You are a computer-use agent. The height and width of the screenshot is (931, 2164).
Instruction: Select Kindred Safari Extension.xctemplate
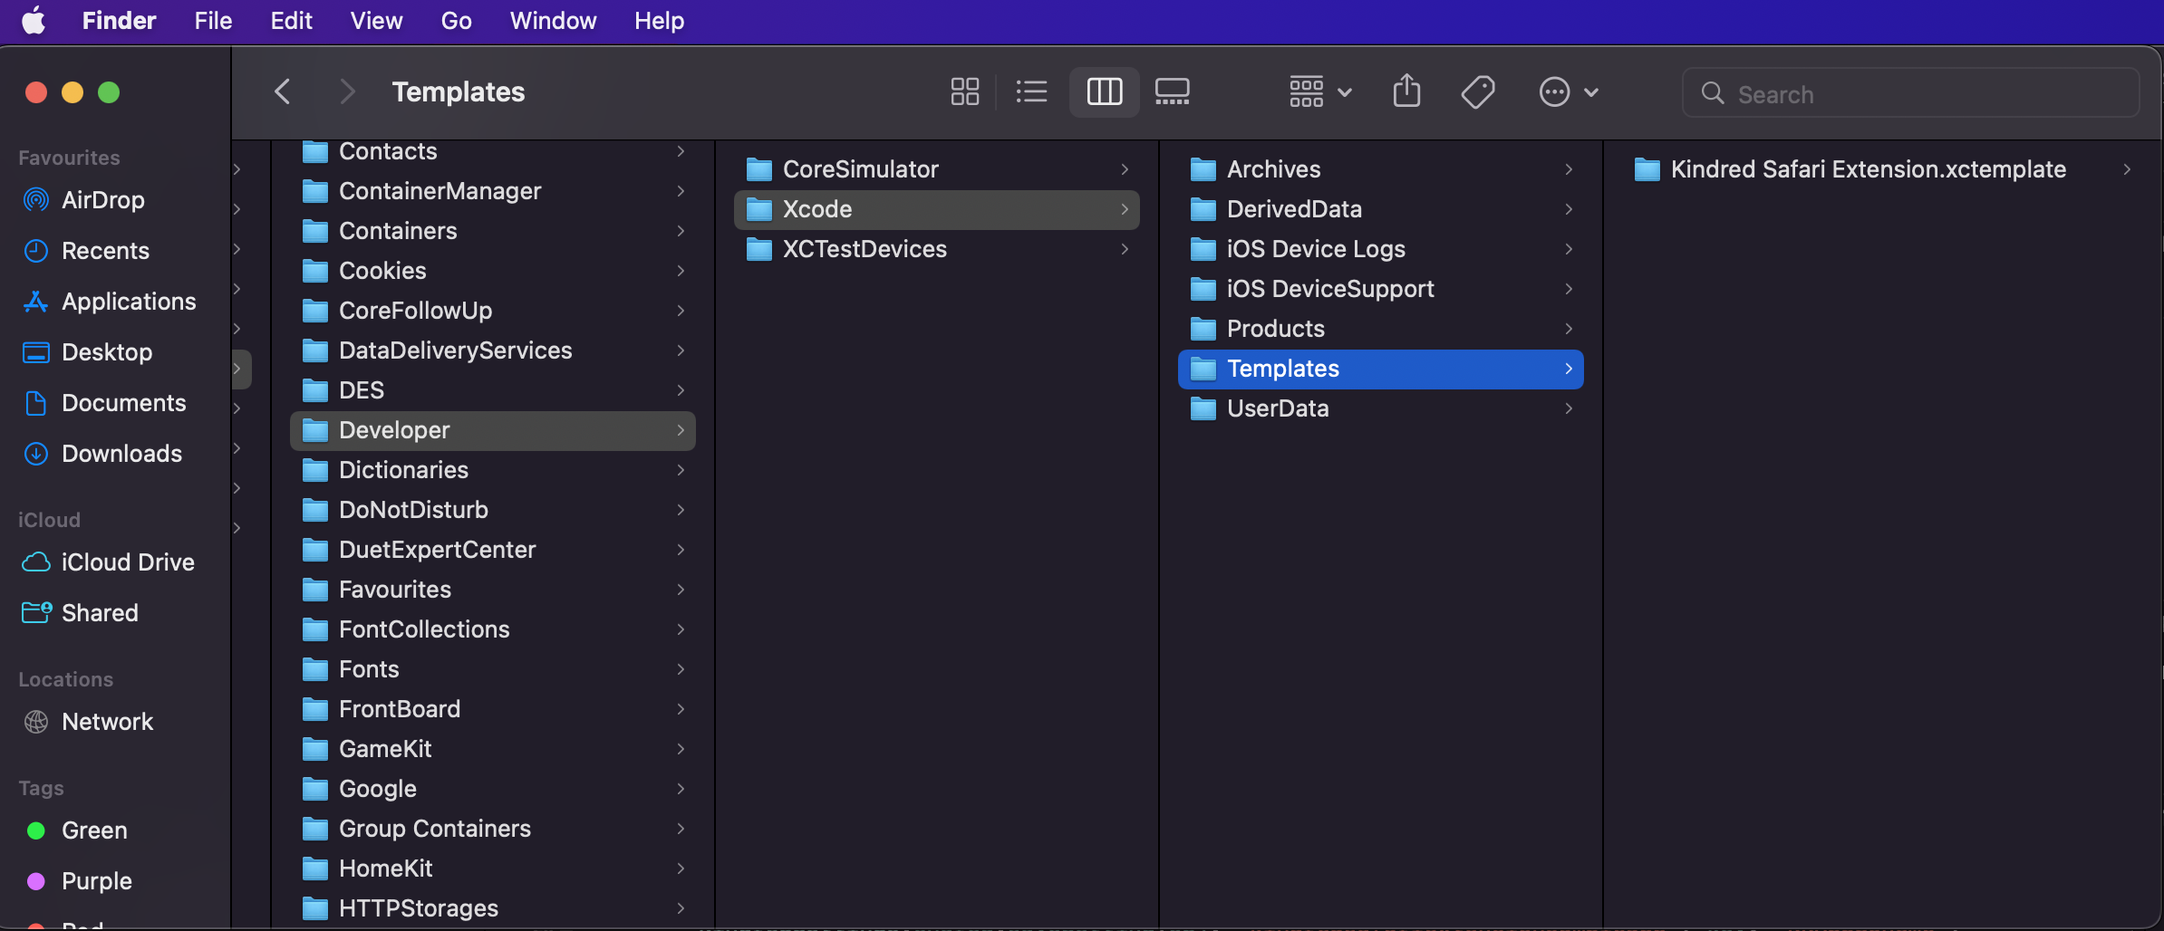pyautogui.click(x=1884, y=169)
